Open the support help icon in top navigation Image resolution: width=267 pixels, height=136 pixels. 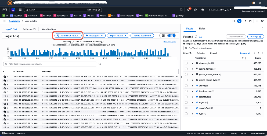pos(196,10)
